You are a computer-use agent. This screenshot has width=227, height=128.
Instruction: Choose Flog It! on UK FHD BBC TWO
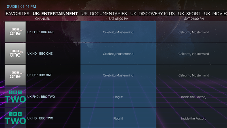click(118, 97)
